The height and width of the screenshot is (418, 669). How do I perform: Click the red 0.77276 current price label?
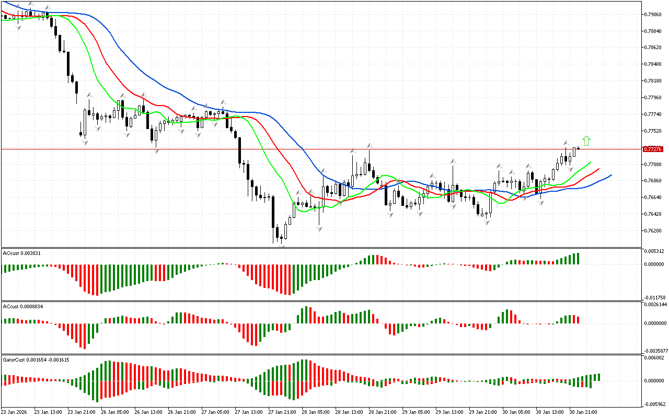click(654, 149)
